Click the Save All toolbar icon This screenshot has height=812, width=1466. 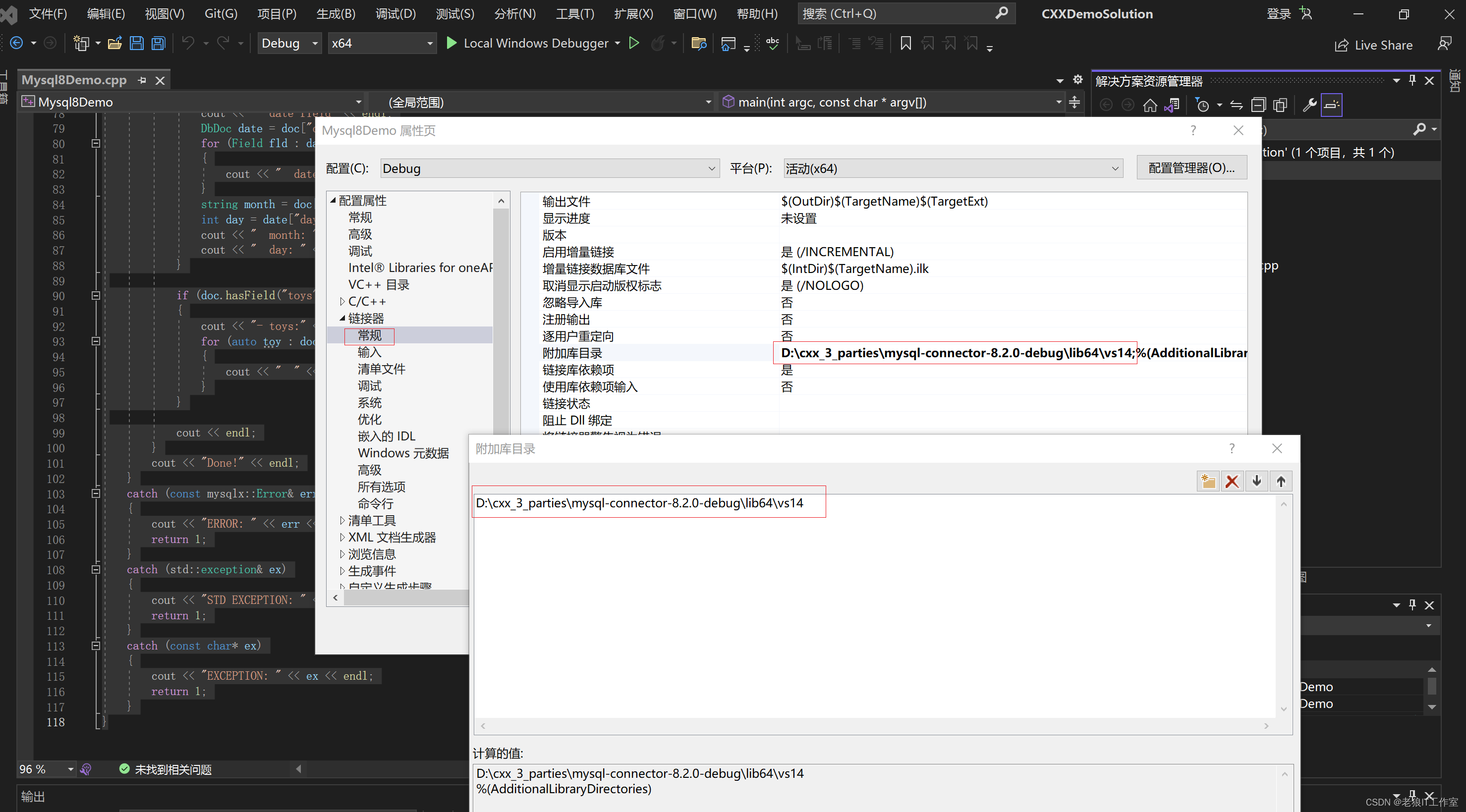click(159, 43)
